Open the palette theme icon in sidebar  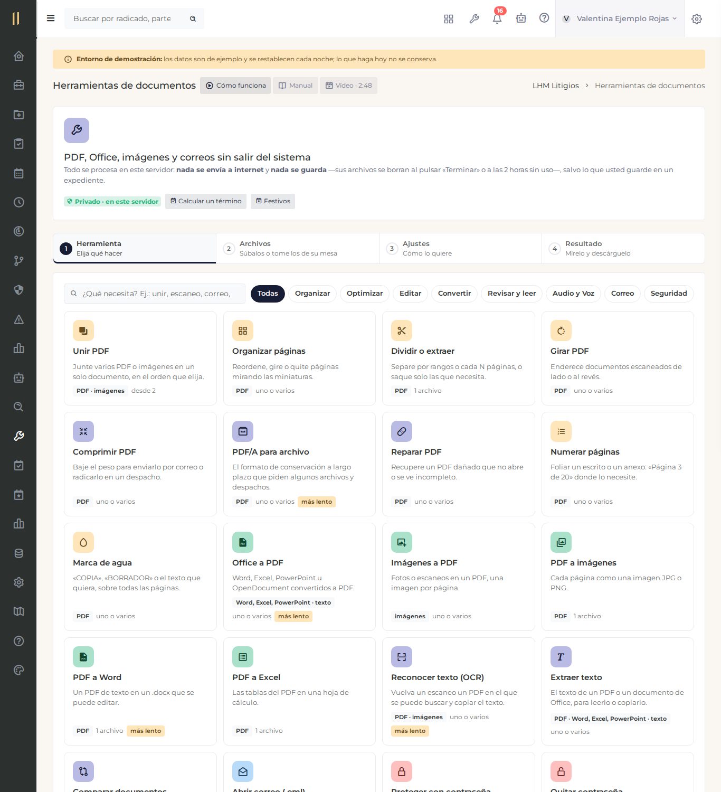click(18, 670)
